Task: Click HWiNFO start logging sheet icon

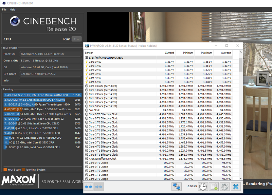Action: (214, 187)
